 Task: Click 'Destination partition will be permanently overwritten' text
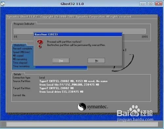[x=76, y=45]
